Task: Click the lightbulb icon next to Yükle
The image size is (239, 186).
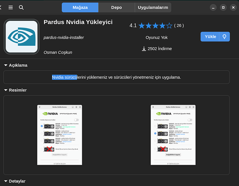Action: (224, 36)
